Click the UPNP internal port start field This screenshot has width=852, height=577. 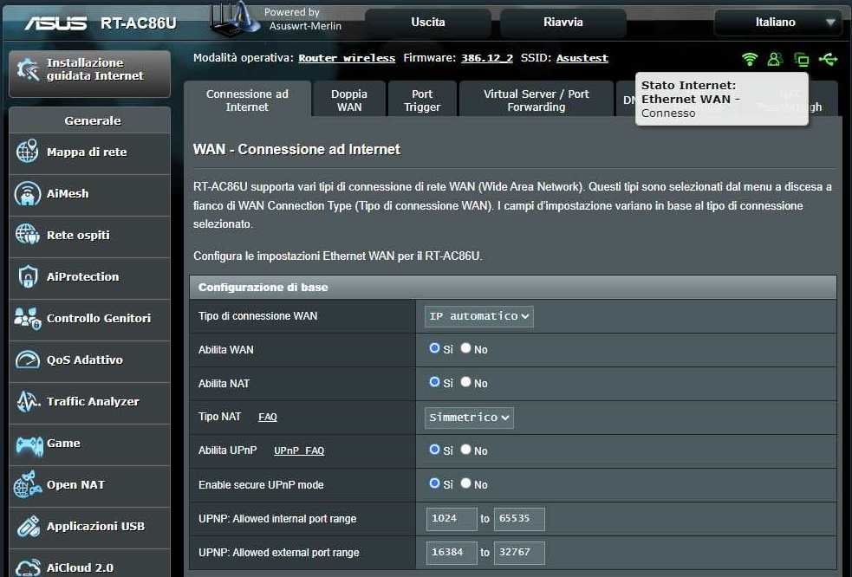click(x=452, y=519)
